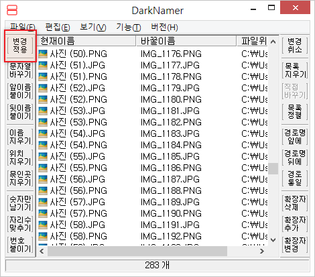
Task: Select file name 사진 (54).JPG
Action: point(77,133)
